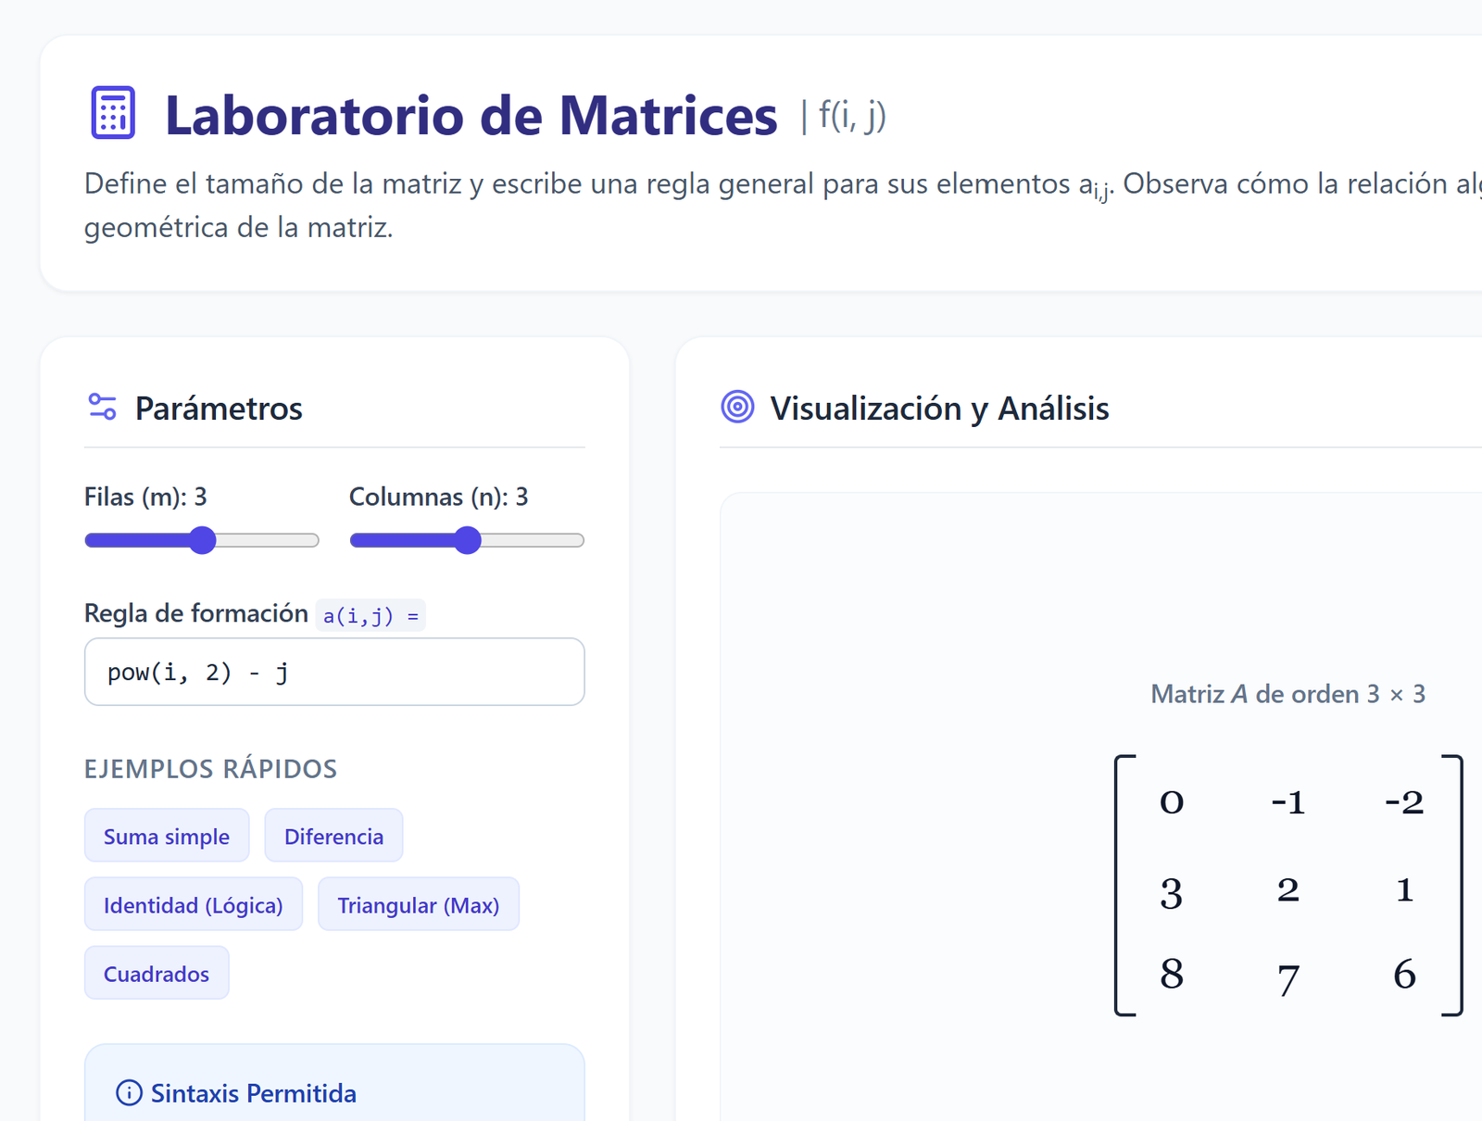Viewport: 1482px width, 1121px height.
Task: Click the a(i,j) = badge
Action: point(370,615)
